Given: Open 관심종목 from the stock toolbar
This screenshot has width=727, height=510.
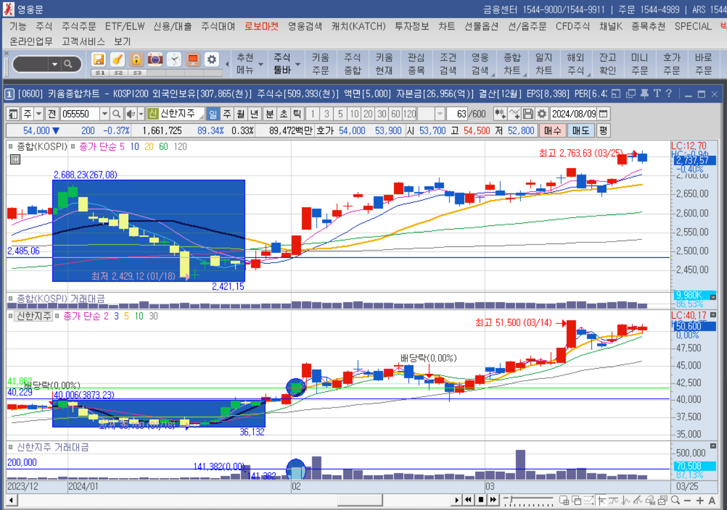Looking at the screenshot, I should (x=416, y=64).
